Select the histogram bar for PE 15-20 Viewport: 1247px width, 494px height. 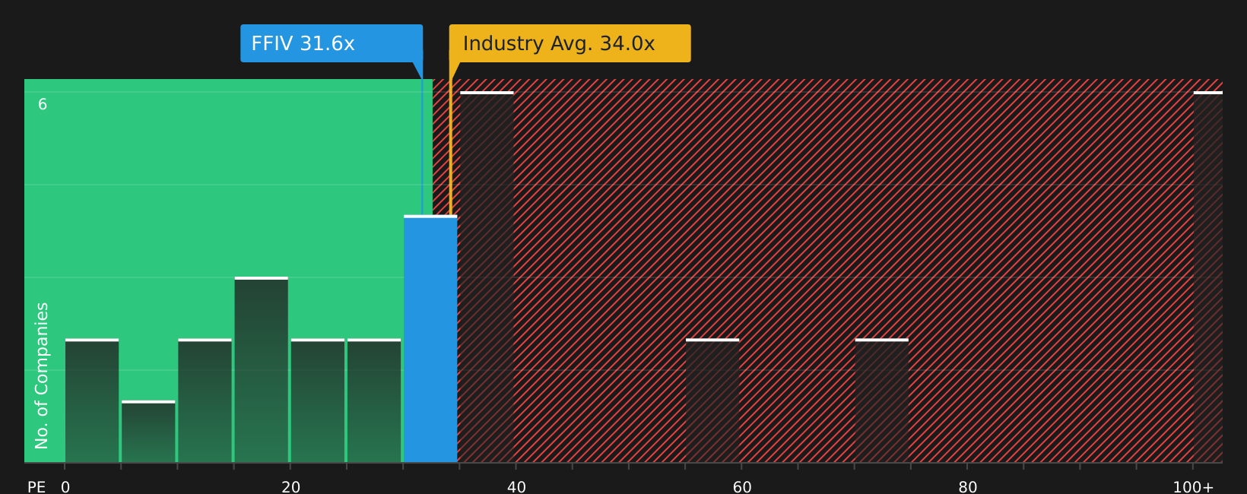click(x=262, y=369)
